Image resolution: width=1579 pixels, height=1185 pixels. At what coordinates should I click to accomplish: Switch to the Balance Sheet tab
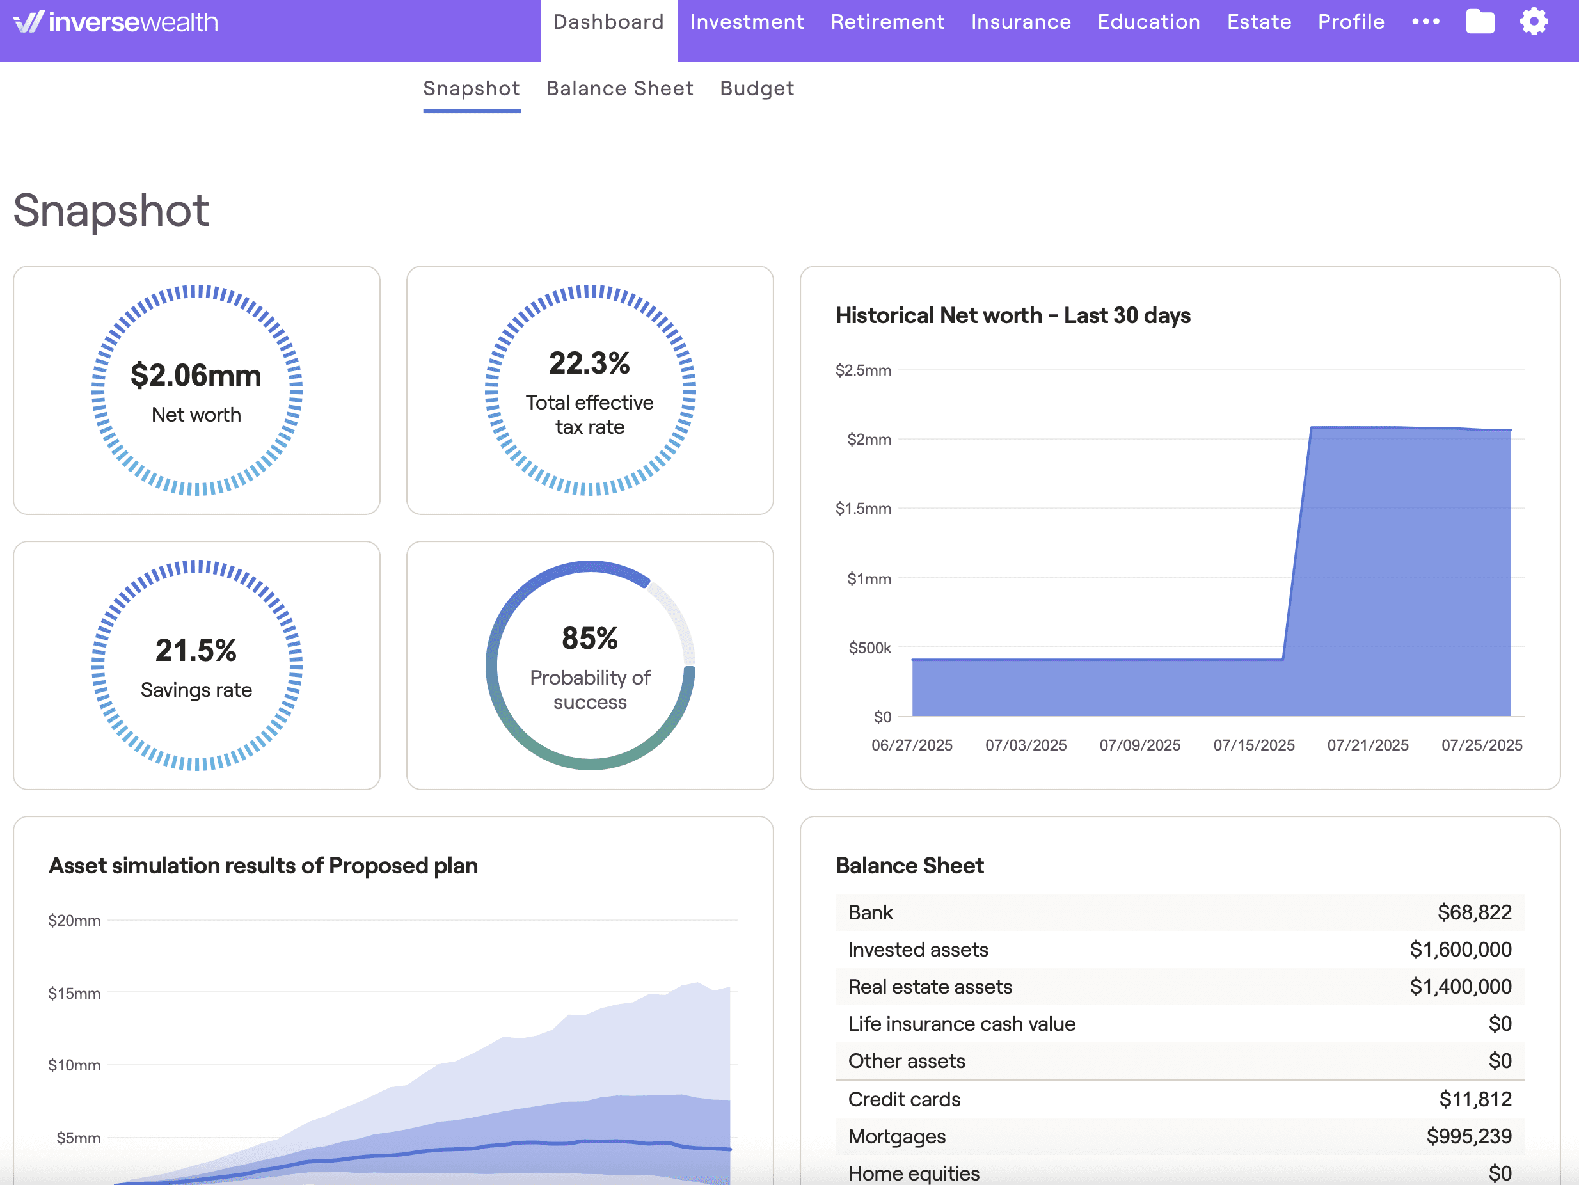(619, 88)
